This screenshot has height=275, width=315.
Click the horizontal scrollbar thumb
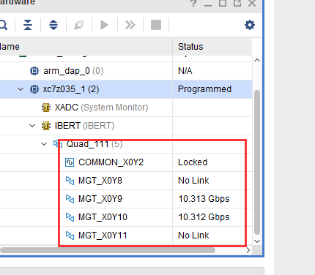tap(108, 250)
